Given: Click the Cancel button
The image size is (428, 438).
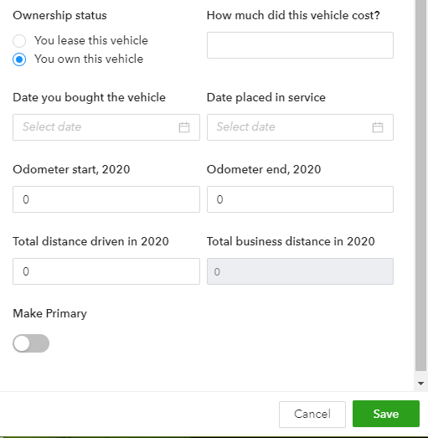Looking at the screenshot, I should [x=312, y=415].
